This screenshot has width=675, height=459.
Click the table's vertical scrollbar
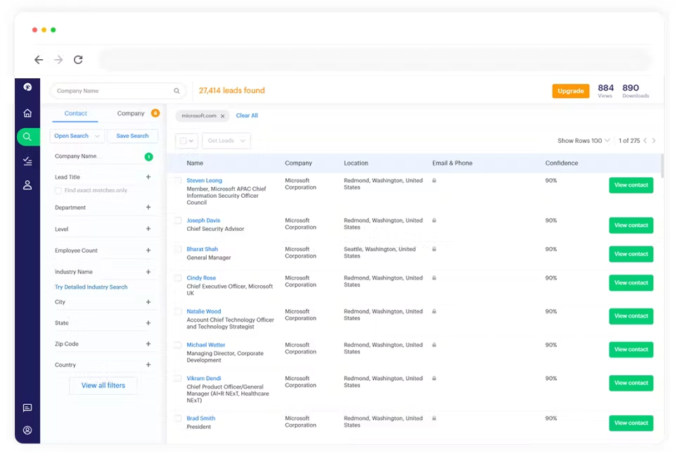[662, 166]
